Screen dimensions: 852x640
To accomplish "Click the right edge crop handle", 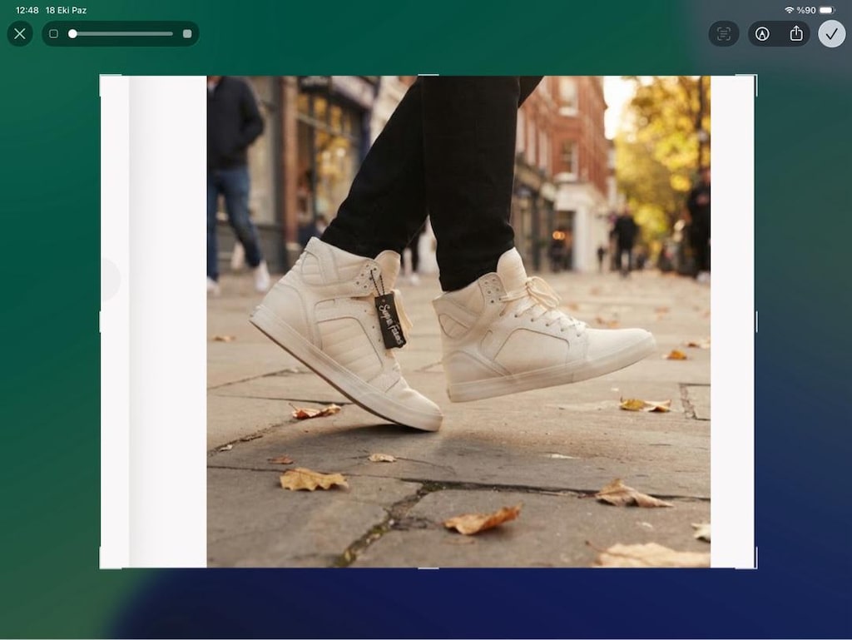I will [x=756, y=321].
